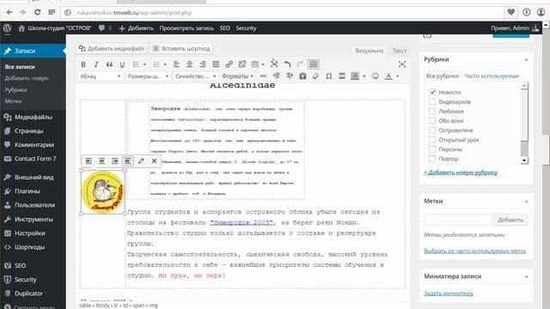Image resolution: width=550 pixels, height=309 pixels.
Task: Remove the selected image with X icon
Action: pos(154,161)
